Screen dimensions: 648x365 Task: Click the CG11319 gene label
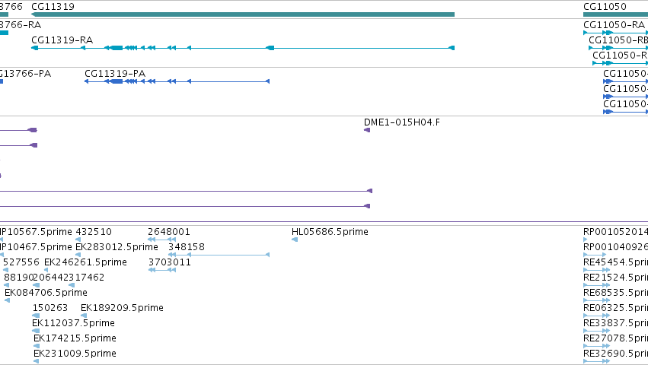point(53,7)
